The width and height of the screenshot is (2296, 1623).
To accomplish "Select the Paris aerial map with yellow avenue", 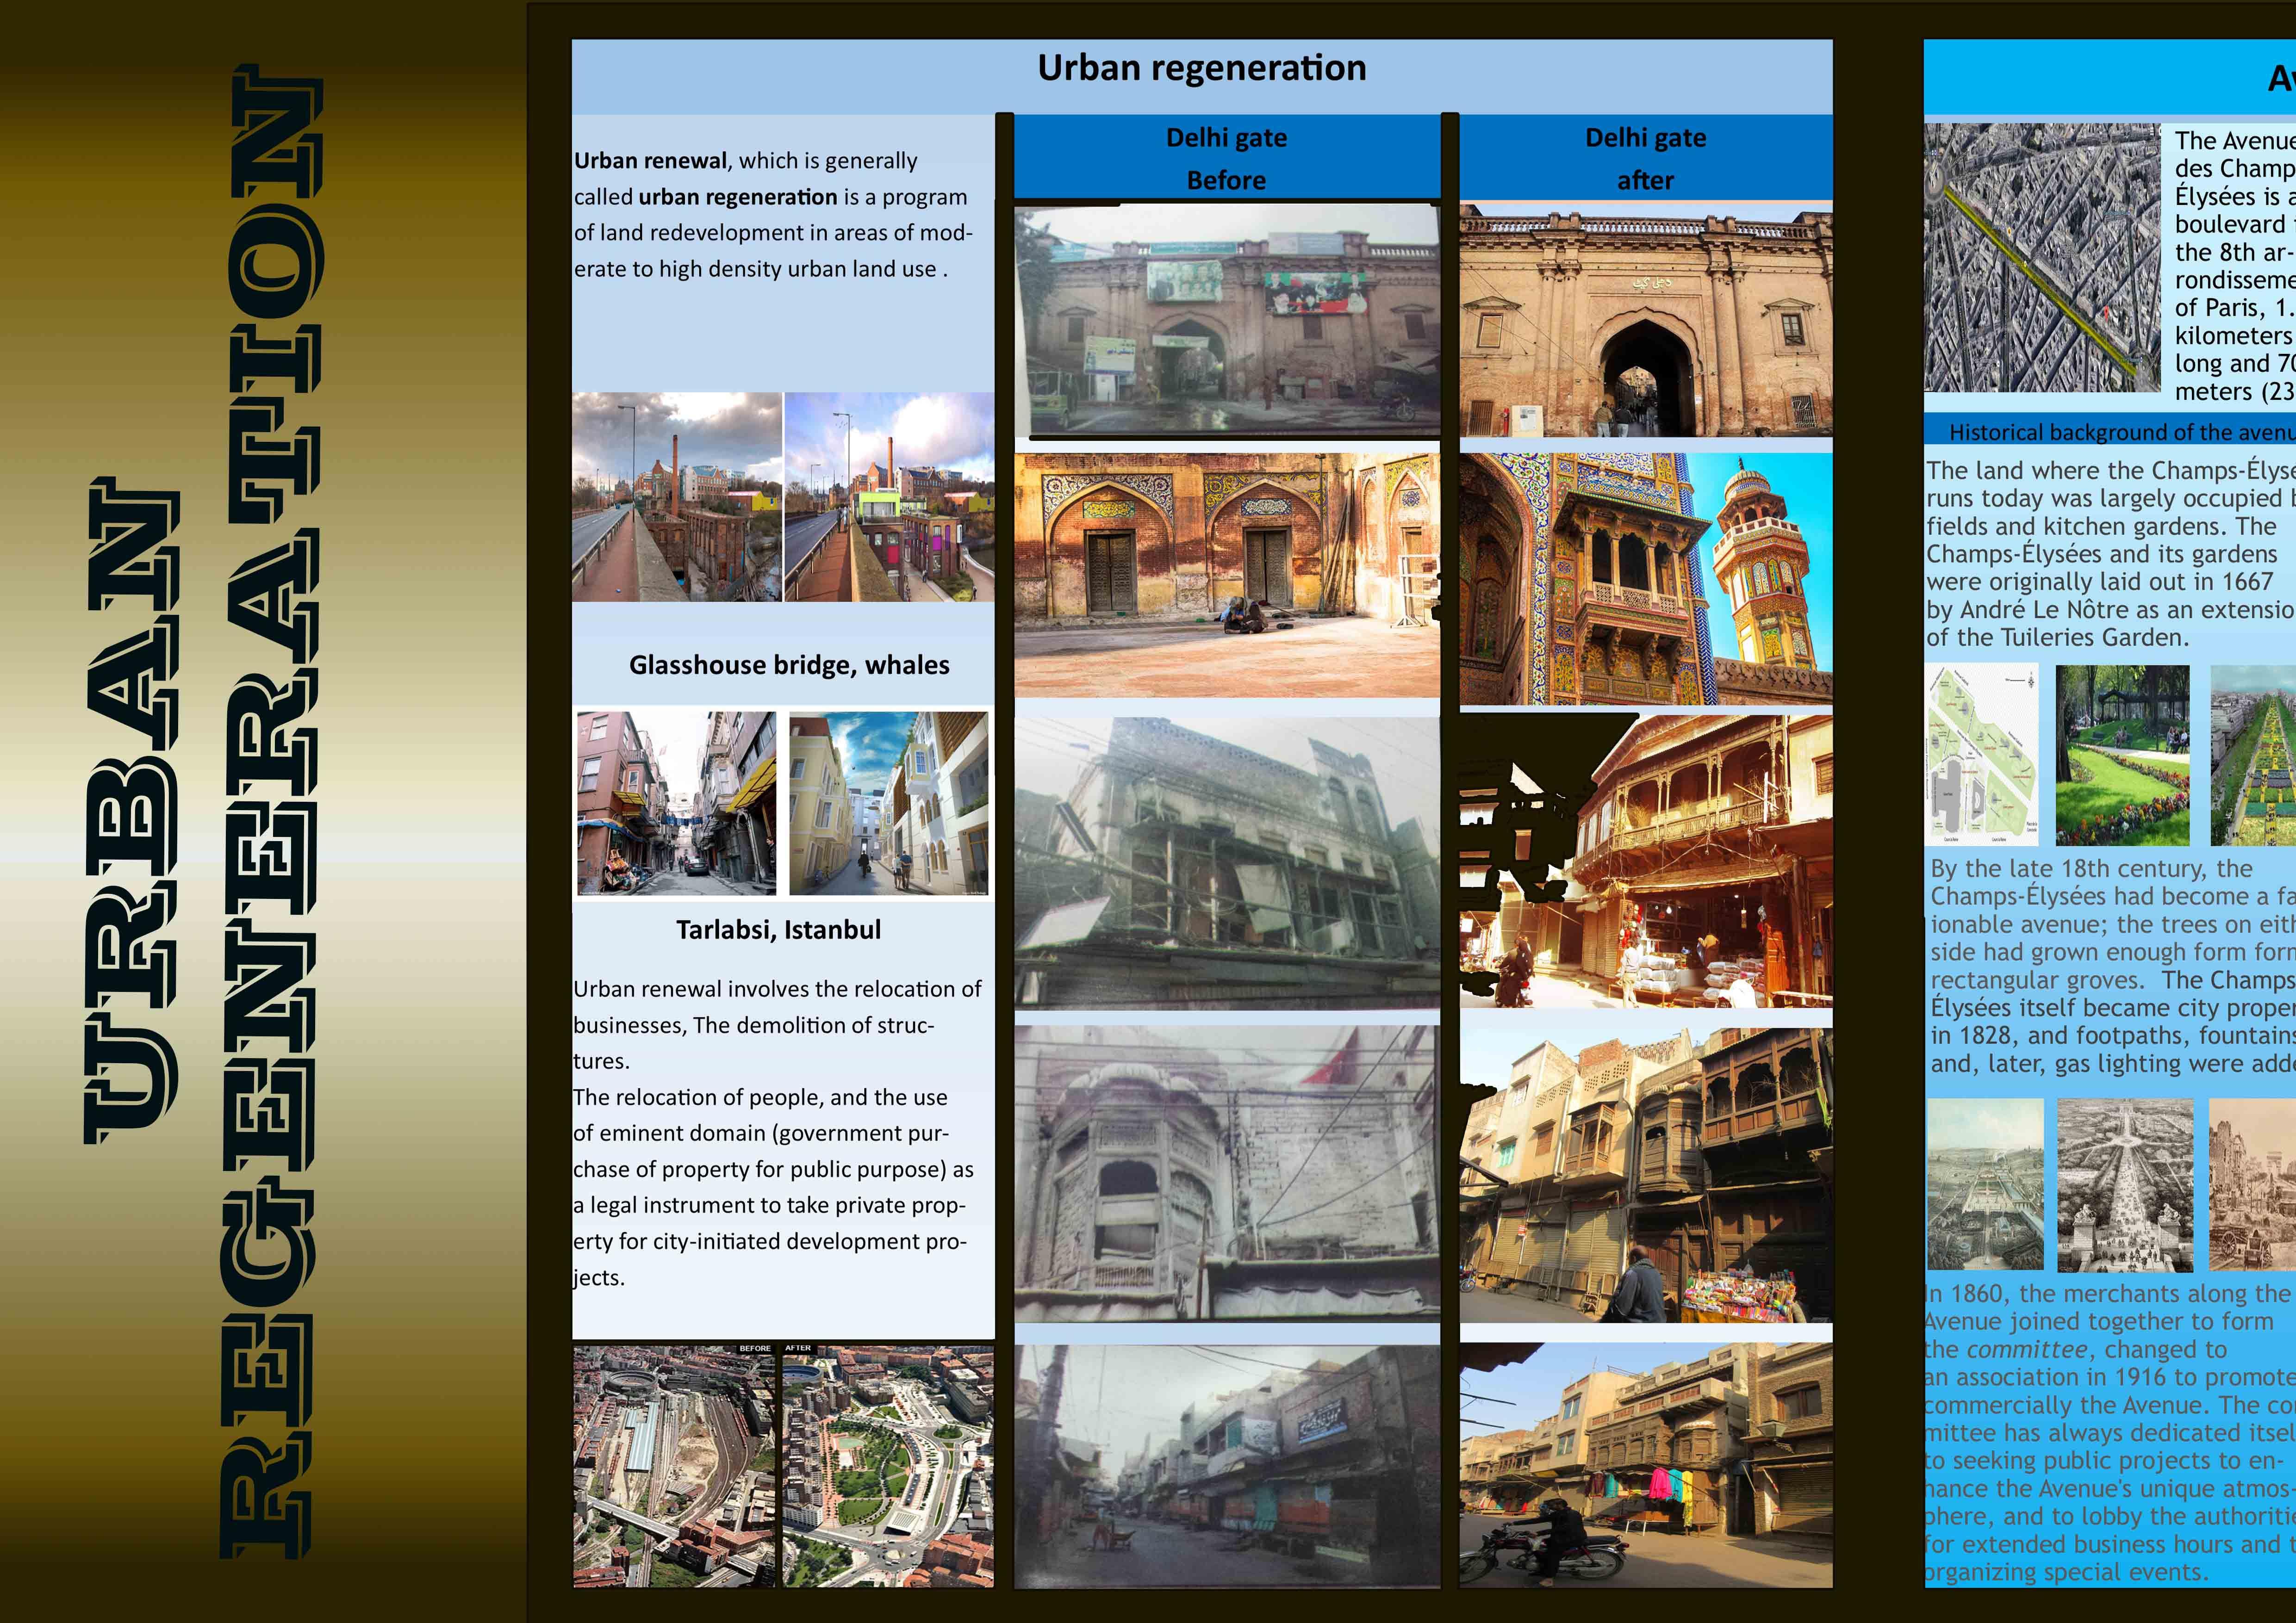I will click(2043, 258).
